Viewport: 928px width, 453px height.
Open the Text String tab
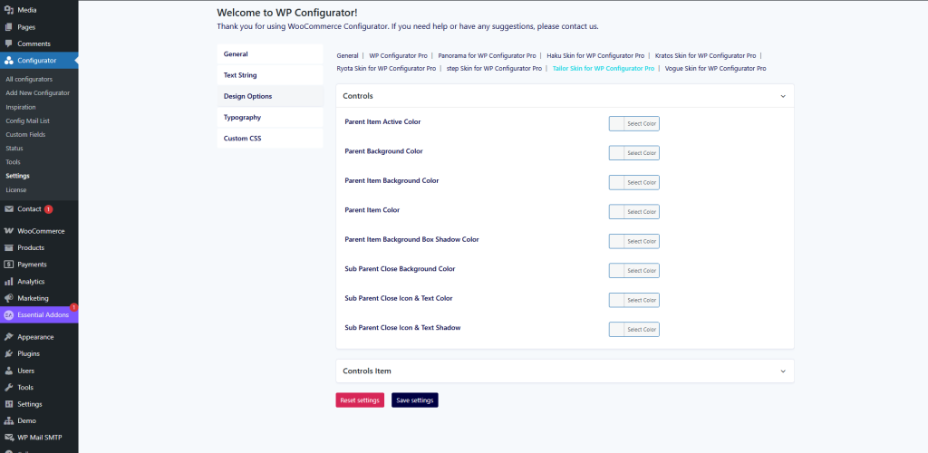click(x=270, y=75)
